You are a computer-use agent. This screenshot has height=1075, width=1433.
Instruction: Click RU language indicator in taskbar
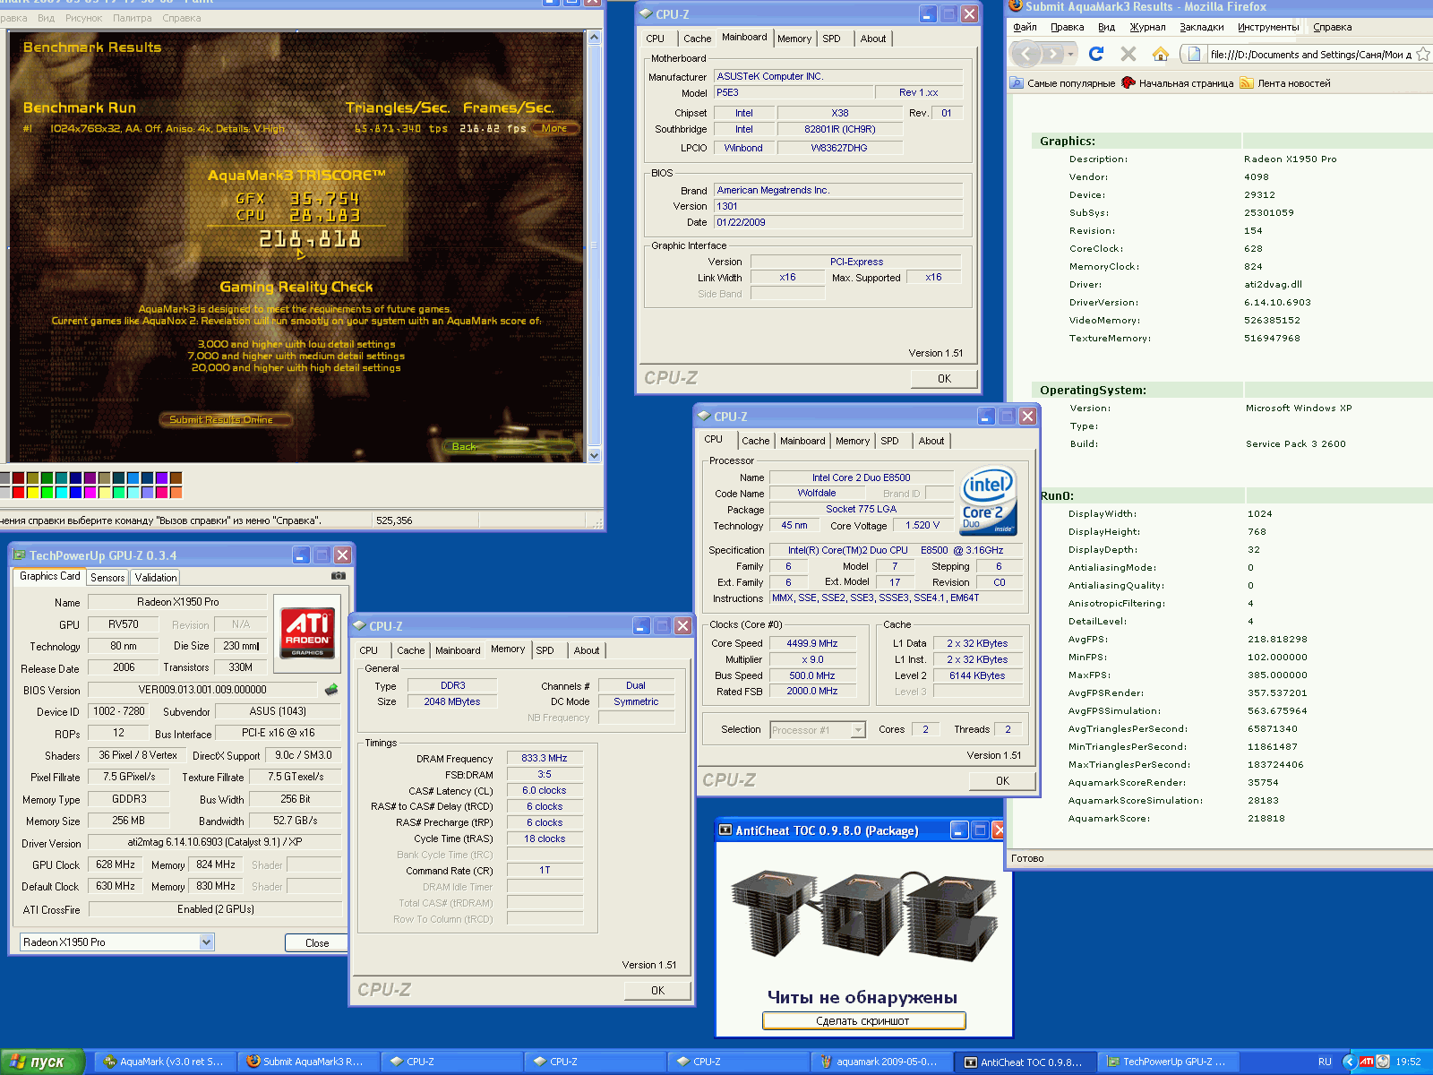pyautogui.click(x=1325, y=1062)
